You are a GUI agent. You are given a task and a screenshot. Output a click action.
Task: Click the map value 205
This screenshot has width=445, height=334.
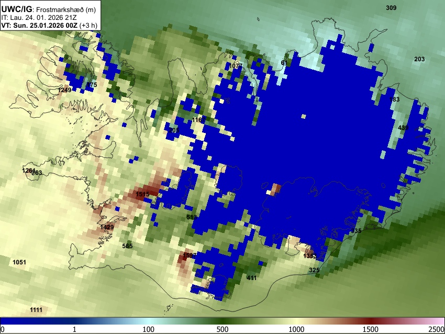click(x=174, y=130)
